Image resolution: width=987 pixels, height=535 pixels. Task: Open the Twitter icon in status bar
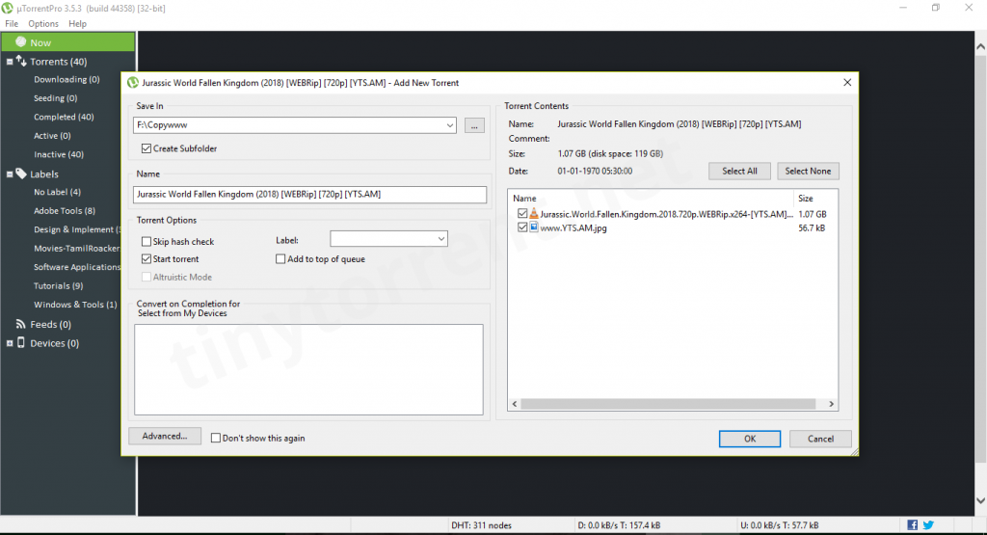(928, 525)
